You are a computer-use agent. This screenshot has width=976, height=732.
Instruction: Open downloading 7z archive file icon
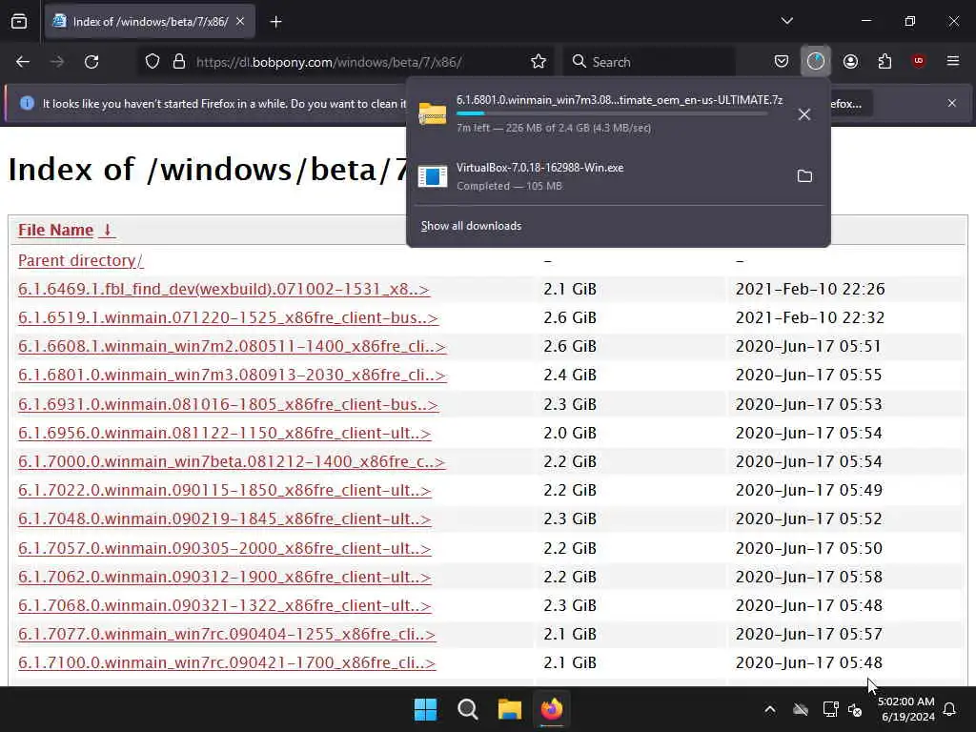pyautogui.click(x=433, y=114)
